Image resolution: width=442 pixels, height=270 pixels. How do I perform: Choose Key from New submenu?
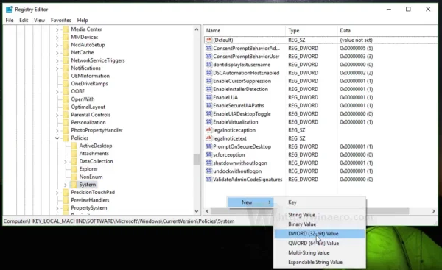click(x=320, y=202)
